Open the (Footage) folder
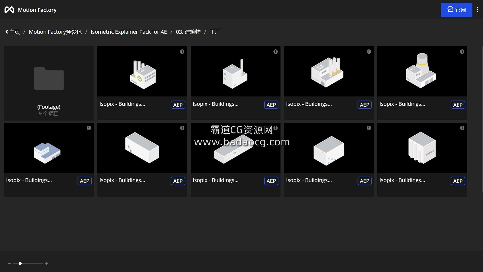 (49, 83)
